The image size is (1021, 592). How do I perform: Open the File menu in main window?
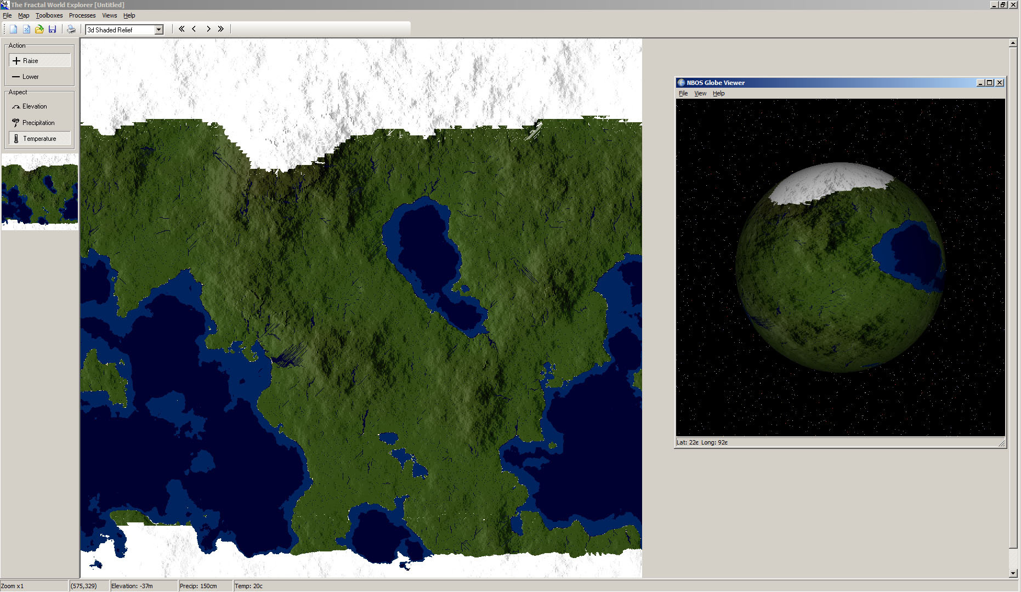7,15
